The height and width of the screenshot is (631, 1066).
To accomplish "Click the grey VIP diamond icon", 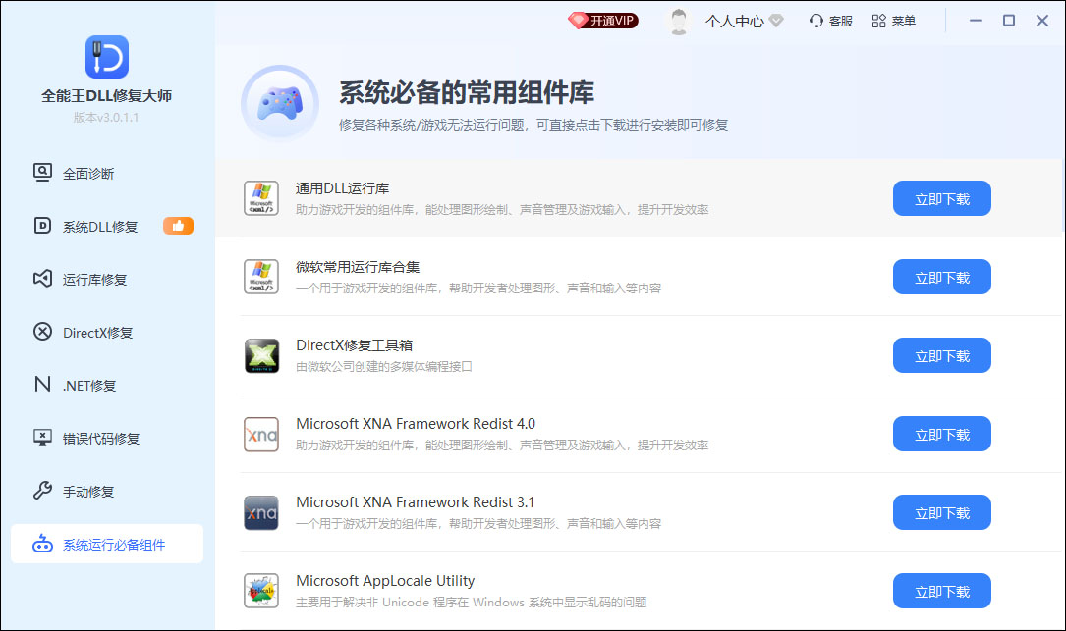I will (776, 21).
